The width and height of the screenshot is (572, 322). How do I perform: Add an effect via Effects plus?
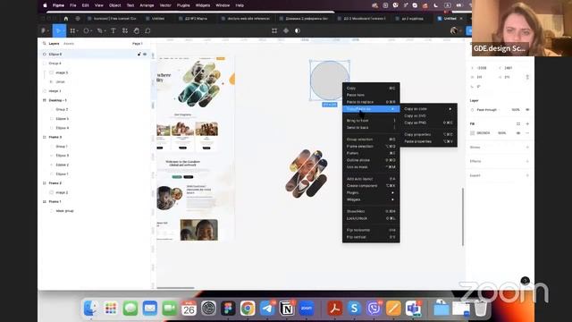pos(527,161)
